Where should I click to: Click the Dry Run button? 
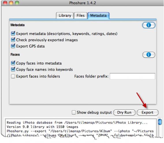(x=124, y=113)
